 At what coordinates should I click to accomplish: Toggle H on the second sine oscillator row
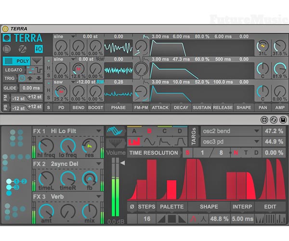(x=49, y=68)
